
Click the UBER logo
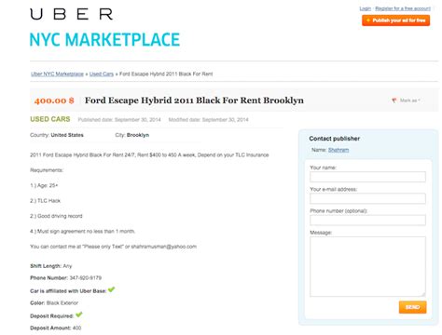[x=72, y=14]
